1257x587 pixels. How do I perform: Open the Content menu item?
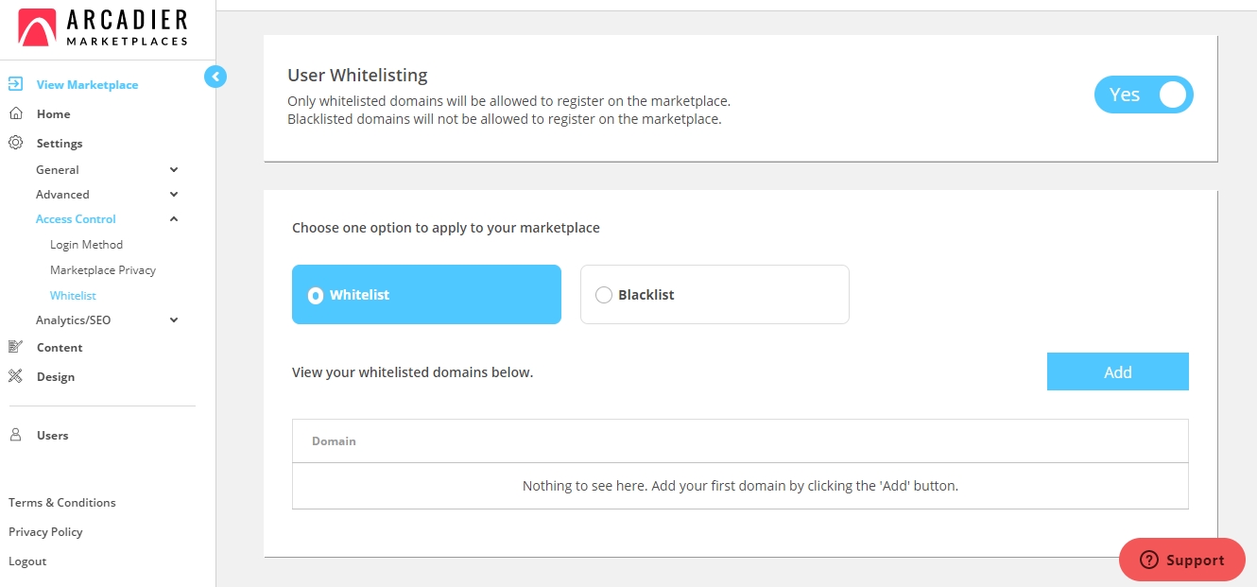coord(60,348)
